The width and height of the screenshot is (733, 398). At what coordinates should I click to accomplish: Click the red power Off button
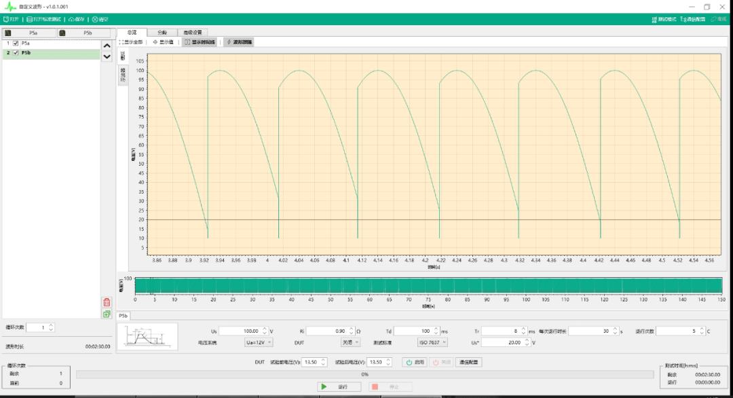441,362
